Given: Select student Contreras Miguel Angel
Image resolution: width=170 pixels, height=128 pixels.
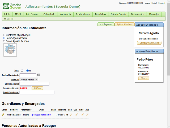Looking at the screenshot, I should click(4, 35).
